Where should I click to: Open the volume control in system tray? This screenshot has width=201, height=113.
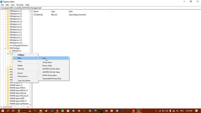tap(167, 111)
